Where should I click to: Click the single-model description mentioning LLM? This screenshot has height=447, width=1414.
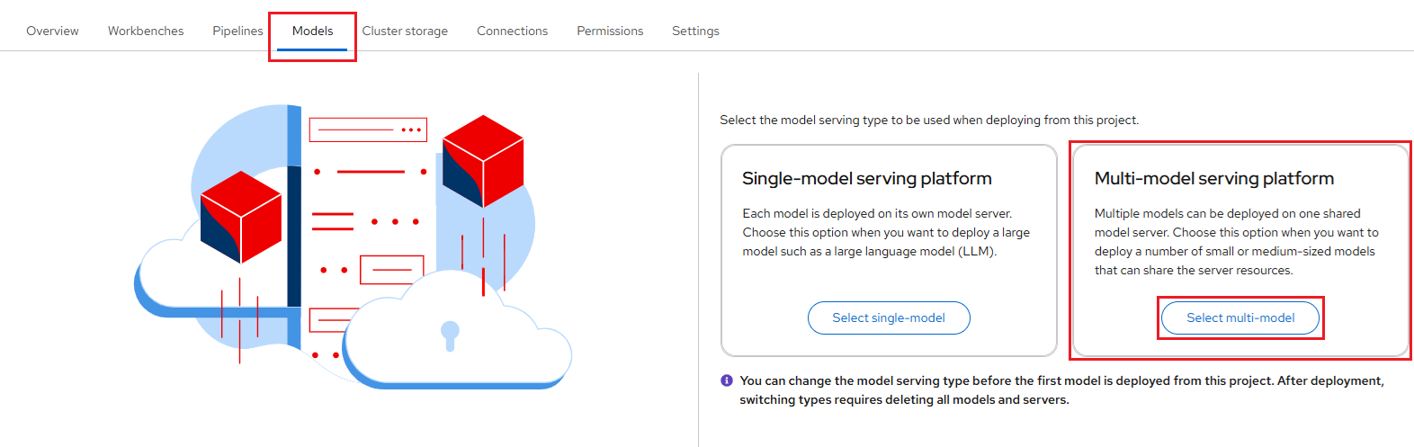click(x=885, y=232)
